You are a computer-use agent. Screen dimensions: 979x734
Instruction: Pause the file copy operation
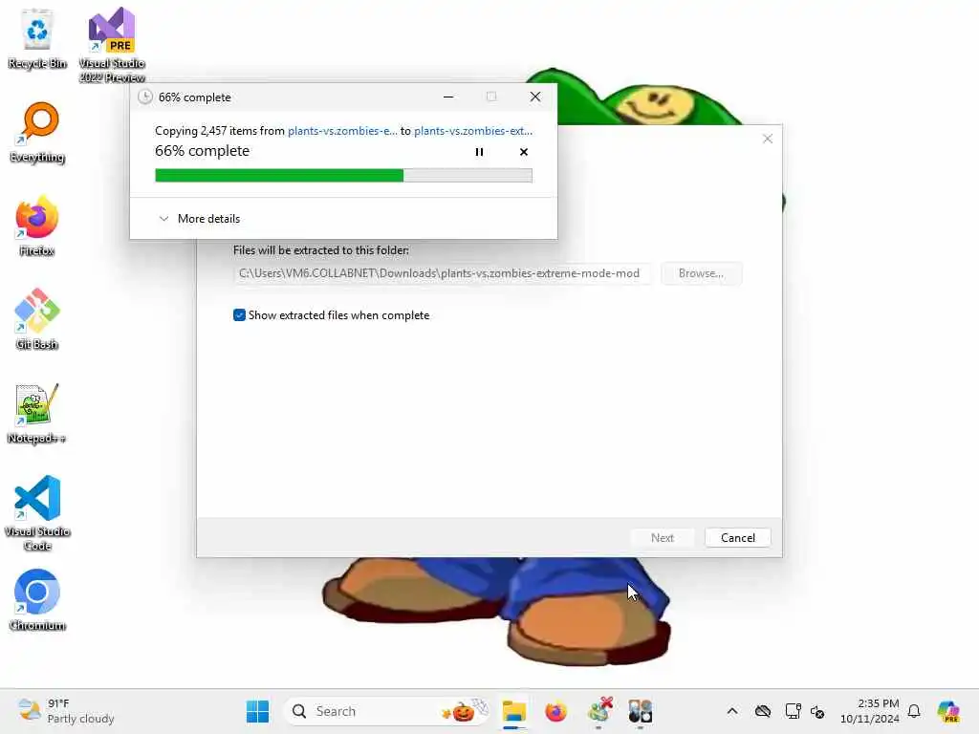tap(479, 152)
